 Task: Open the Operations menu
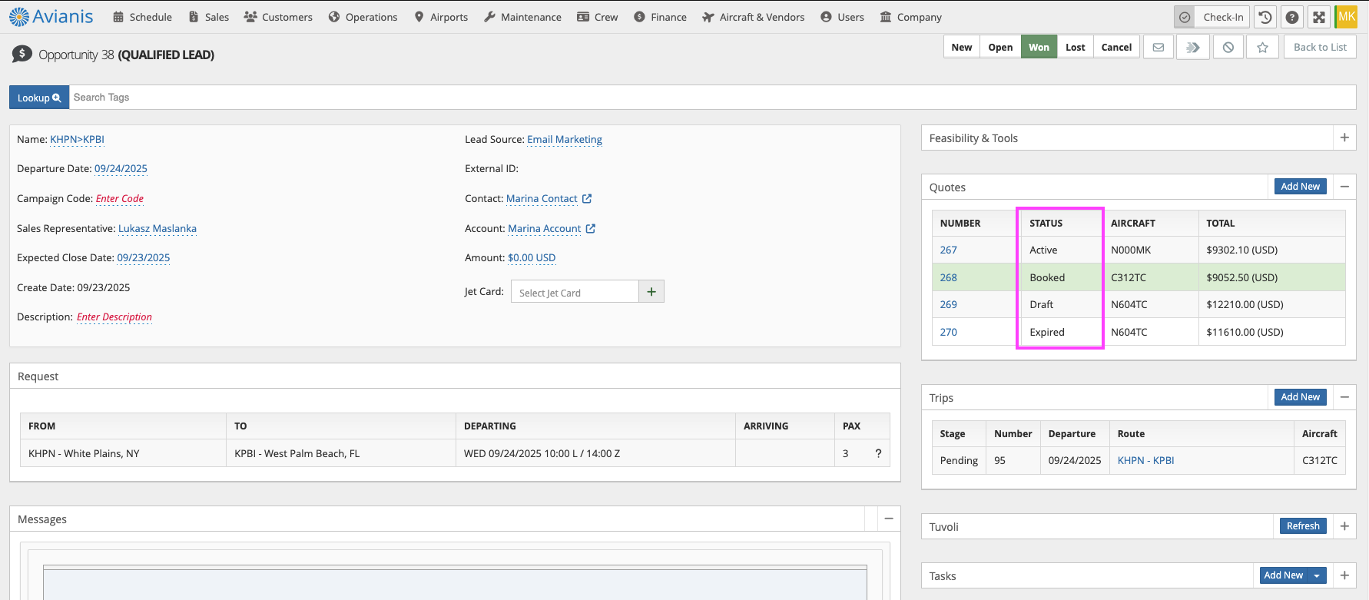pyautogui.click(x=363, y=17)
